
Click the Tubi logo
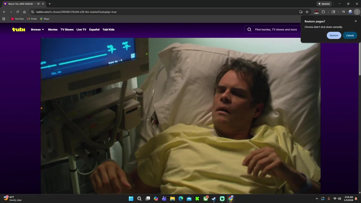pyautogui.click(x=19, y=29)
